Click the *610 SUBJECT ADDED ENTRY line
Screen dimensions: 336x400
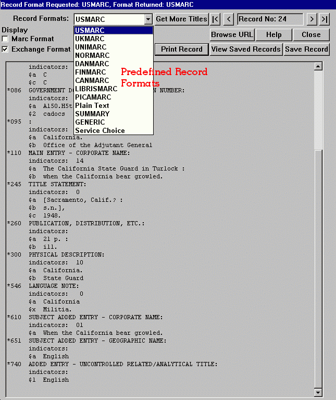pos(85,318)
